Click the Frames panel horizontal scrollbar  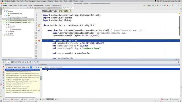tap(20, 97)
